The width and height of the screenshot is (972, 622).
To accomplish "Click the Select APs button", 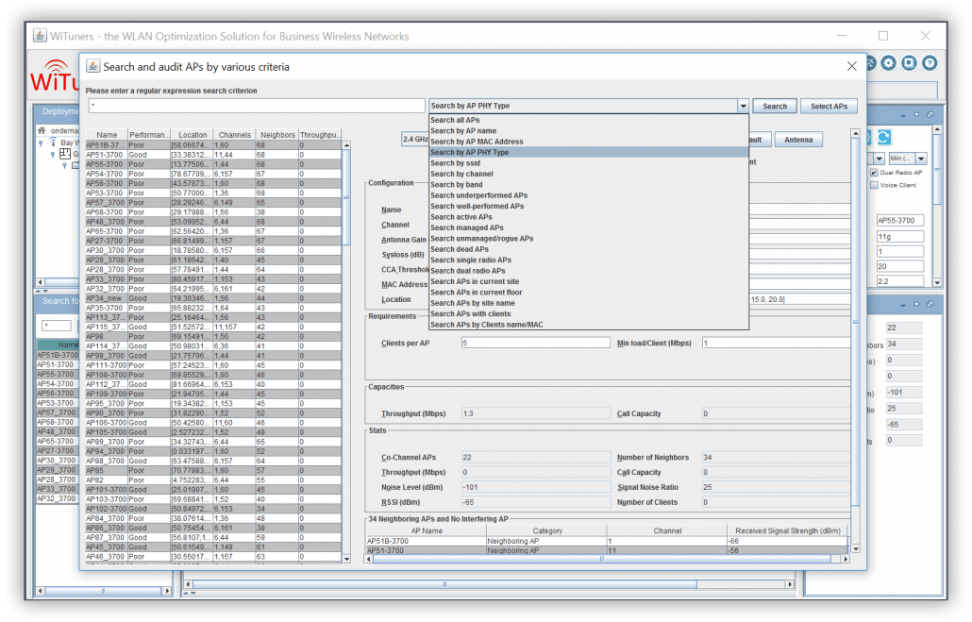I will [829, 106].
